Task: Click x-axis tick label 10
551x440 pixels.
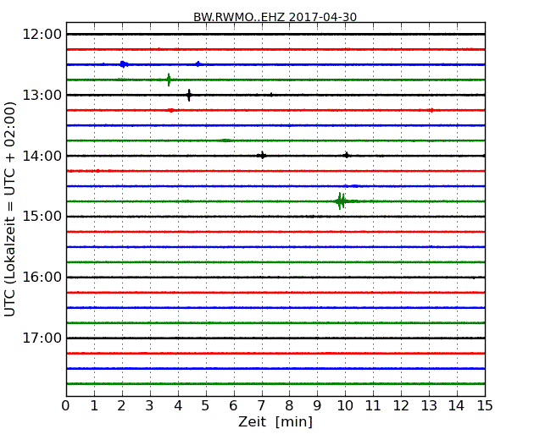Action: point(345,406)
